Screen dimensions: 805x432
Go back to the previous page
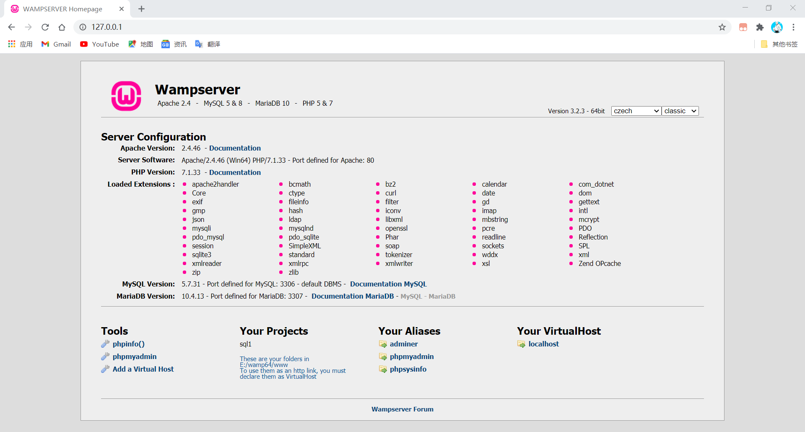[11, 27]
